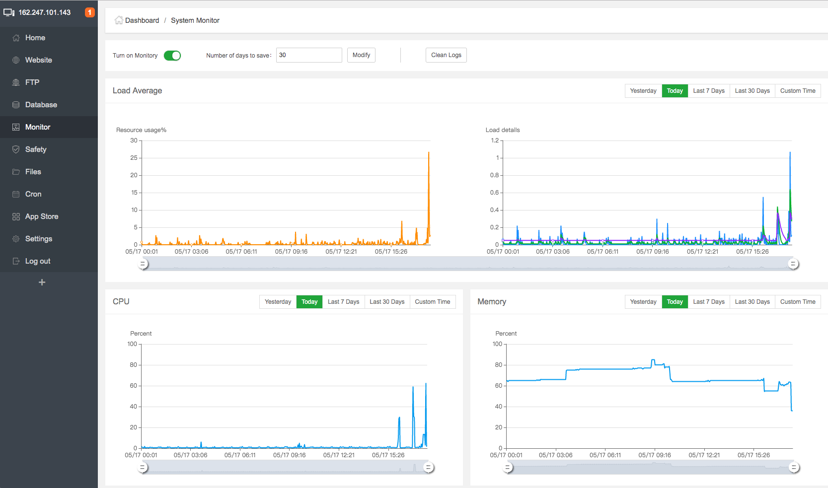The image size is (828, 488).
Task: Disable the Turn on Monitory switch
Action: pyautogui.click(x=172, y=56)
